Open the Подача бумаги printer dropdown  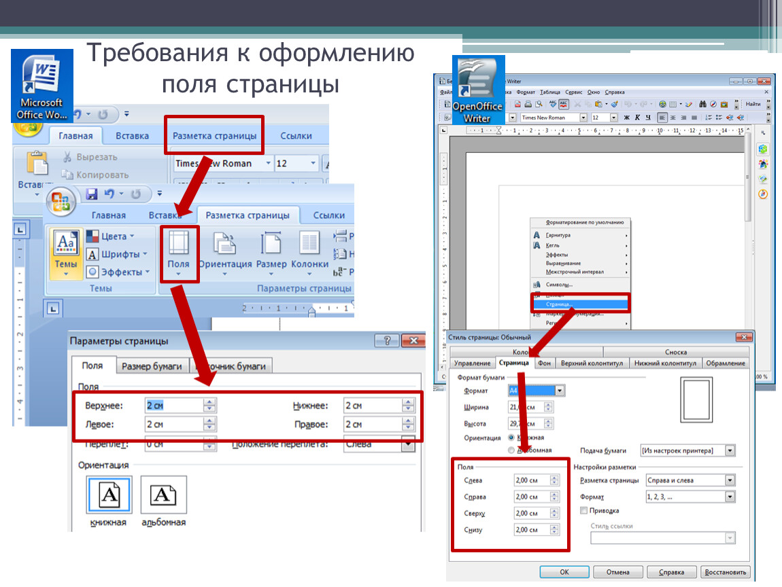(730, 450)
